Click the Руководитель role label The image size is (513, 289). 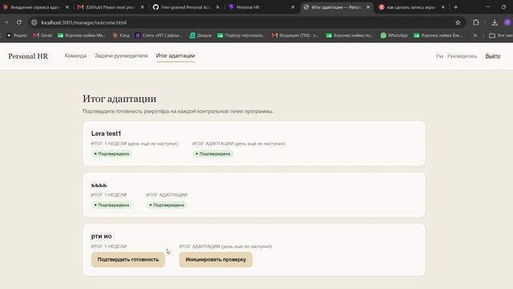click(x=462, y=56)
